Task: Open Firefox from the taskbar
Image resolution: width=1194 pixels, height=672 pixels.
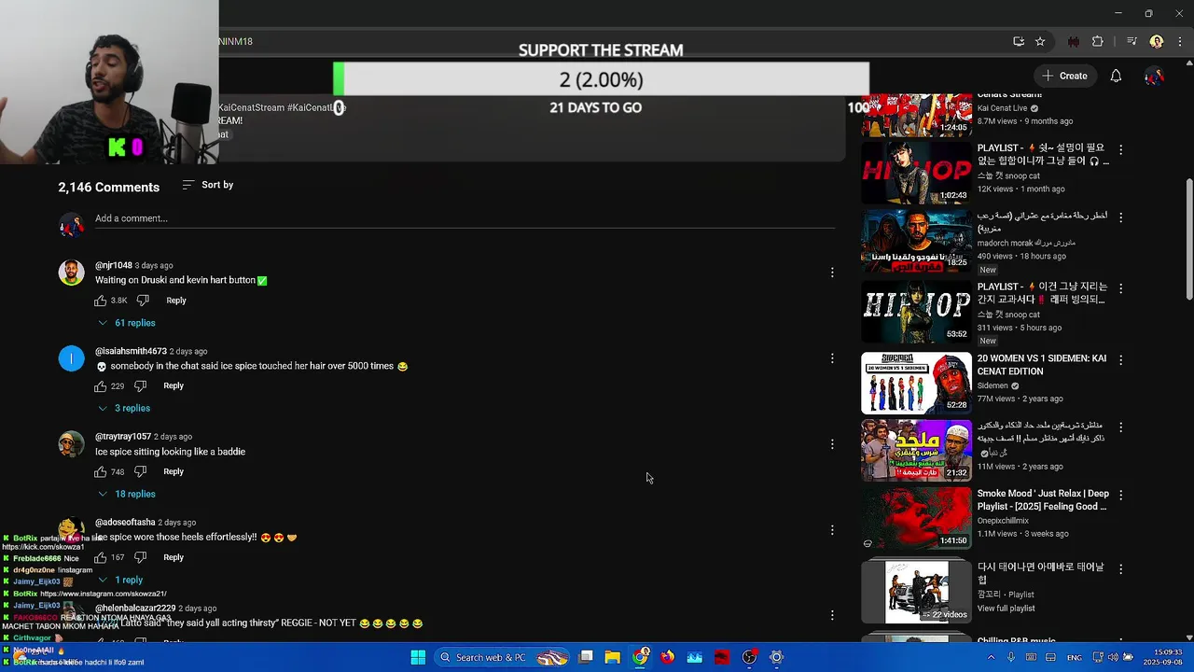Action: click(667, 657)
